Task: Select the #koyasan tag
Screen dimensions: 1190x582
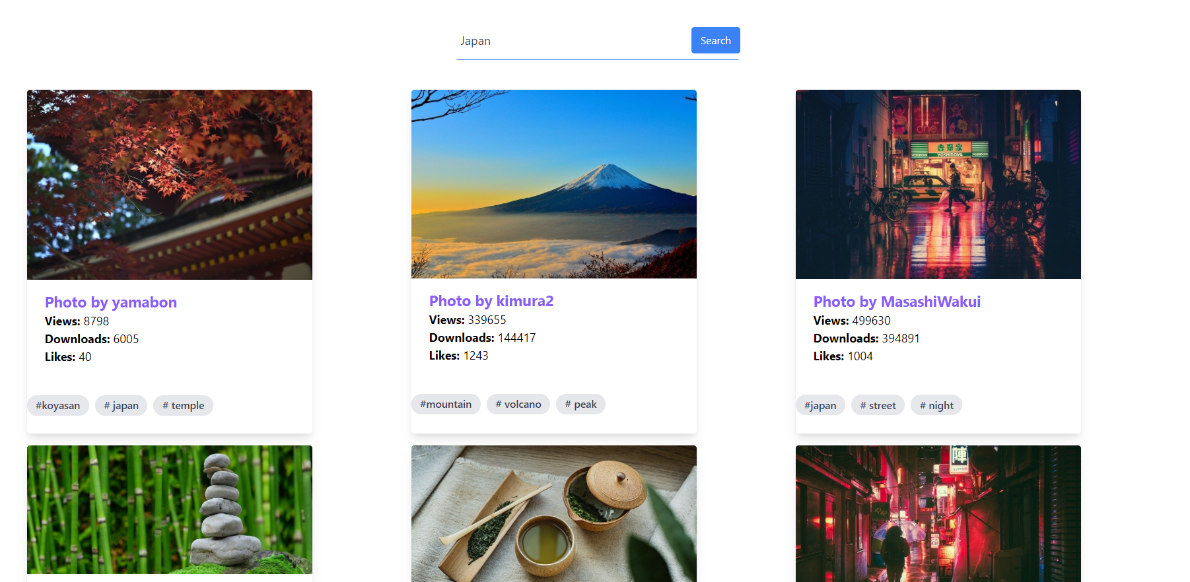Action: coord(58,405)
